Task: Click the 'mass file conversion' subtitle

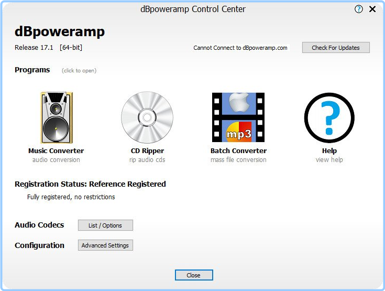Action: (238, 160)
